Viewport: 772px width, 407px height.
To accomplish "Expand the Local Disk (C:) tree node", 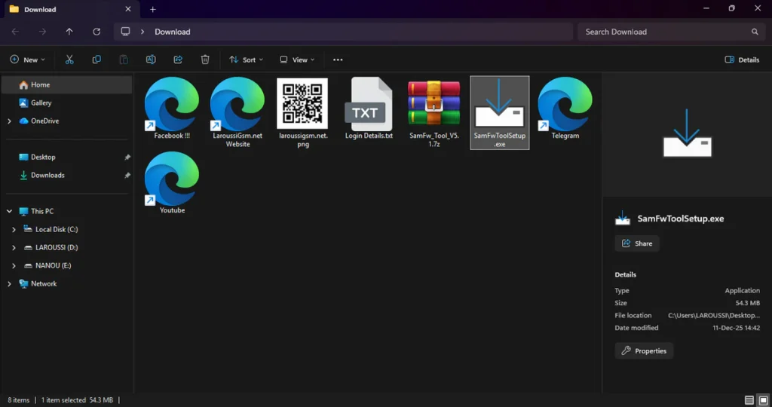I will pos(14,229).
